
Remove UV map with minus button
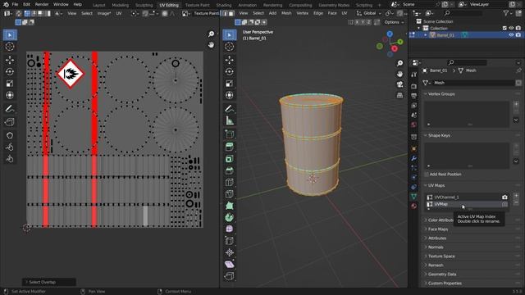coord(516,203)
